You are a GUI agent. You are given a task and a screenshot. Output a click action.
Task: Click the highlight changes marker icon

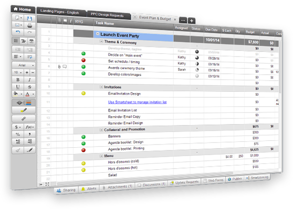coord(24,110)
